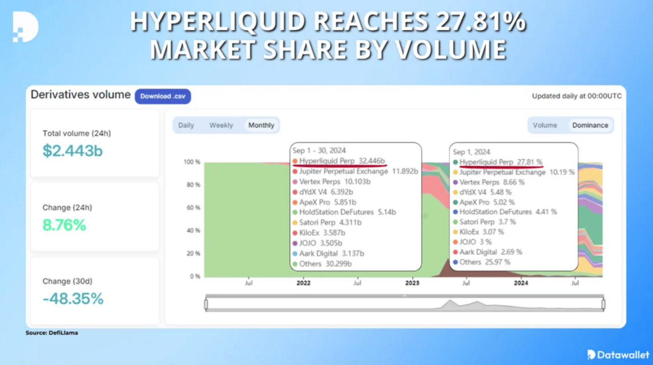Click the 2024 x-axis label
653x365 pixels.
coord(521,283)
